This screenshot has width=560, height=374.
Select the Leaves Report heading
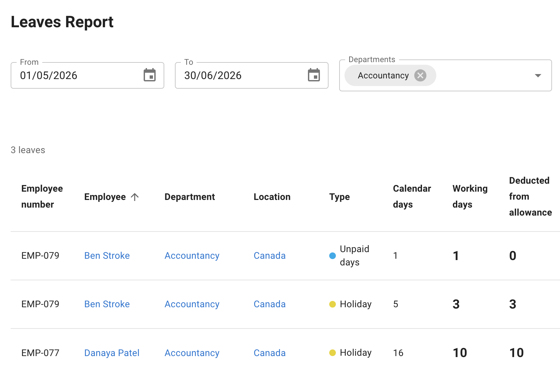pyautogui.click(x=62, y=22)
